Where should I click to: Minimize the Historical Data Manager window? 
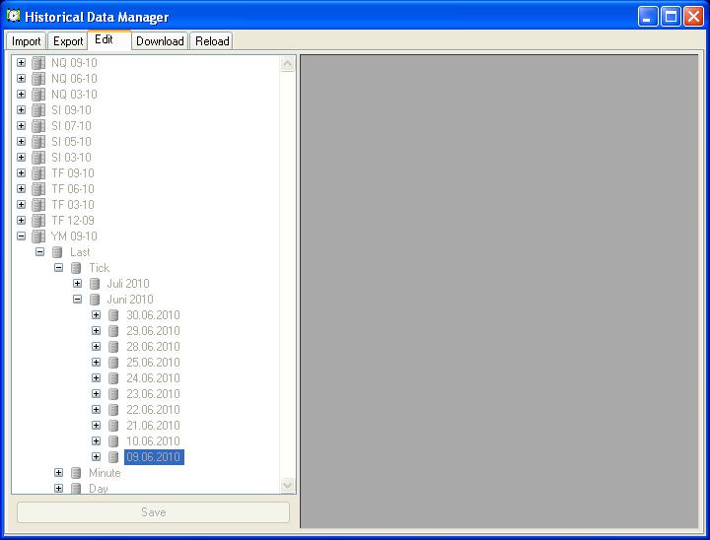pos(648,17)
